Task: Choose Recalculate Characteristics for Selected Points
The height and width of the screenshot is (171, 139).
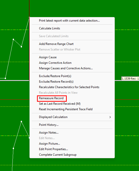Action: [72, 87]
